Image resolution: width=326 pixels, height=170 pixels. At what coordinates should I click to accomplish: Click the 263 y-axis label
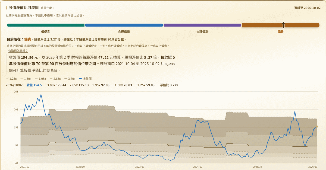[16, 92]
